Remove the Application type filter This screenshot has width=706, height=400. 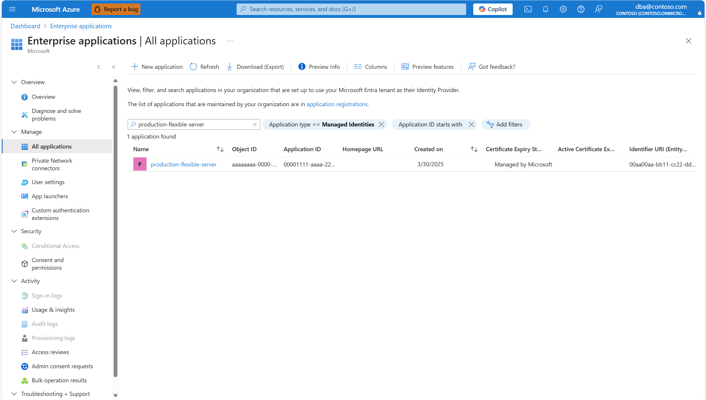(381, 124)
